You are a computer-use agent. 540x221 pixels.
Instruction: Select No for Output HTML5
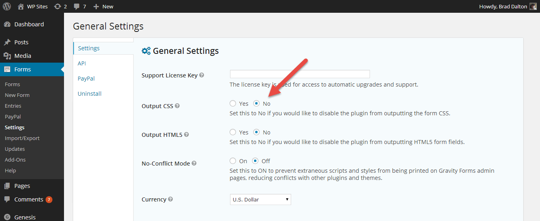point(257,132)
